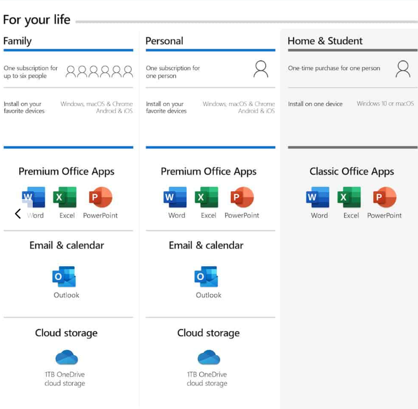The image size is (418, 409).
Task: Click 'One-time purchase for one person' text
Action: [334, 68]
